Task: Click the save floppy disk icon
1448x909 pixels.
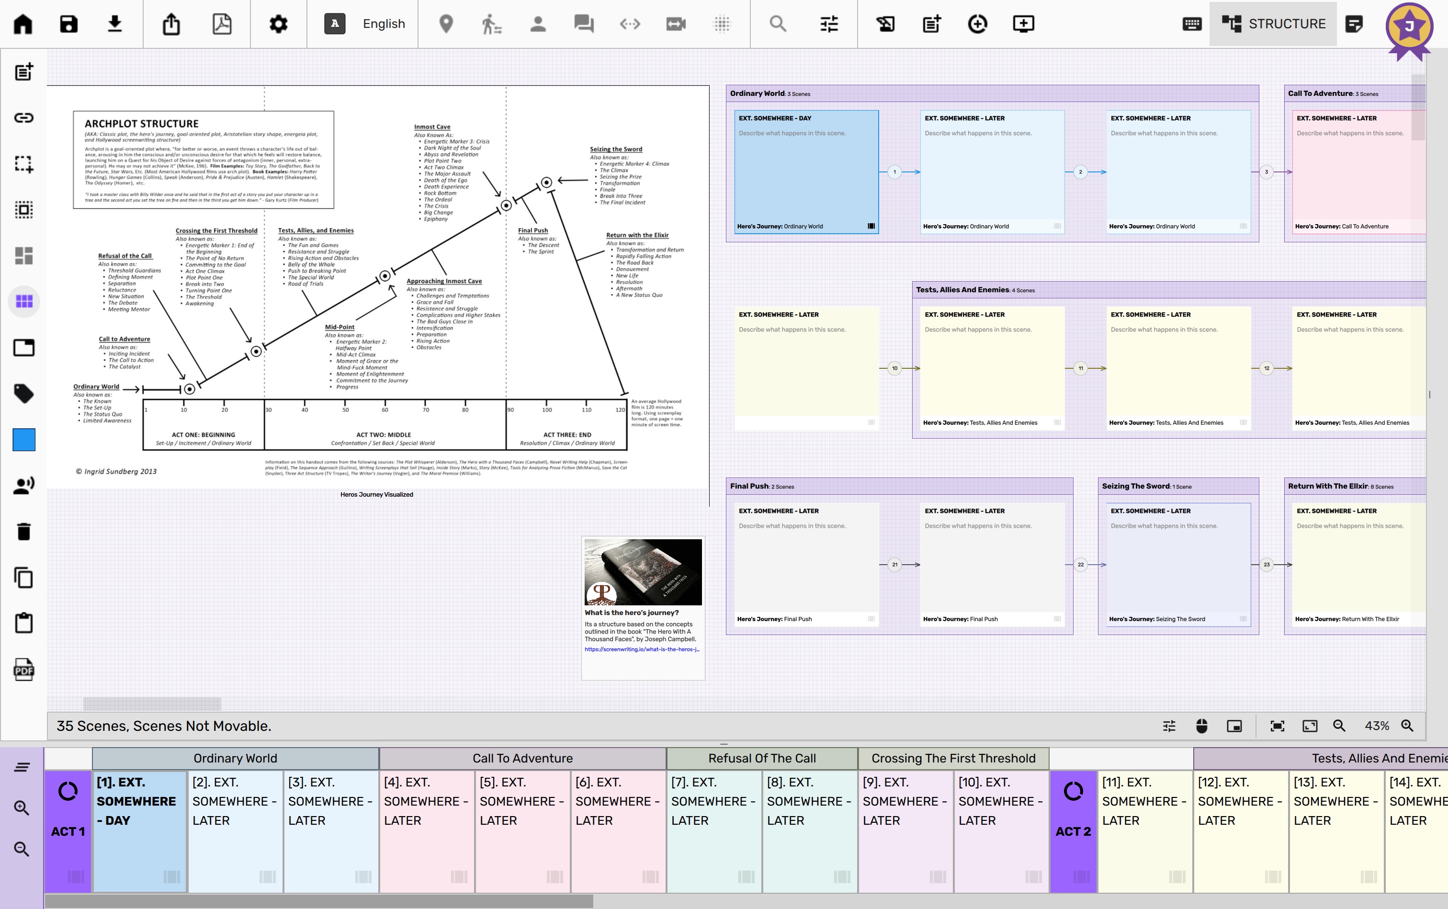Action: pos(68,24)
